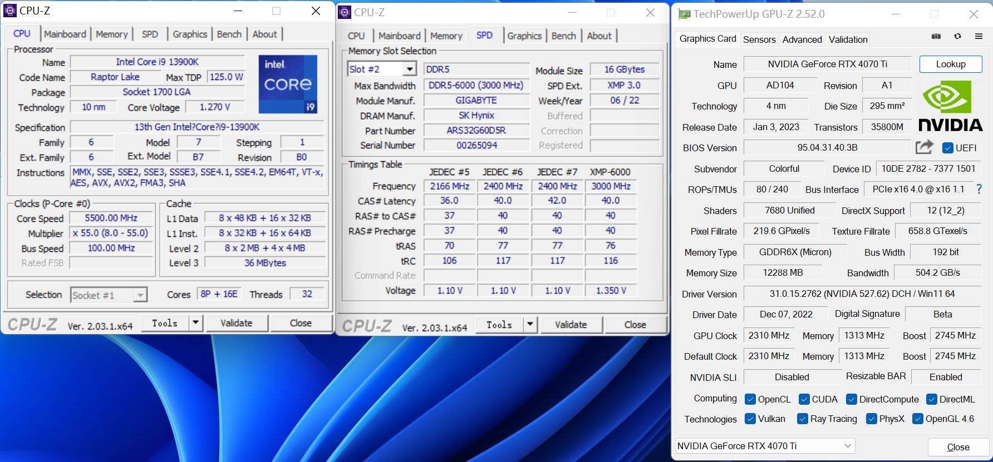The height and width of the screenshot is (462, 993).
Task: Click BIOS Version field 95.04.31.40.3B
Action: pos(828,148)
